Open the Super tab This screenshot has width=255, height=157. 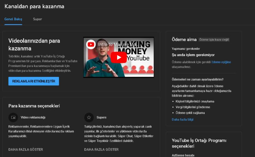tap(37, 19)
